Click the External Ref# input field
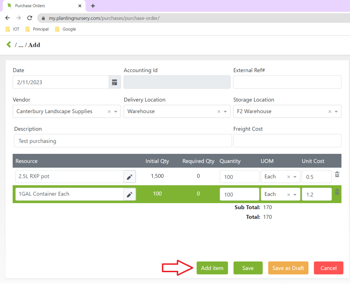 (x=287, y=82)
